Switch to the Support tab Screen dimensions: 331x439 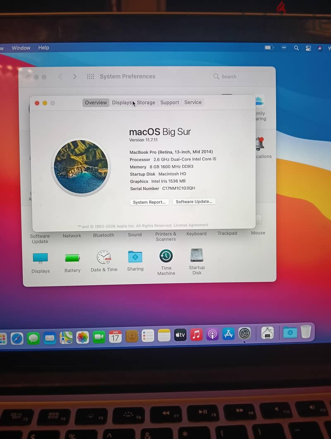(170, 103)
